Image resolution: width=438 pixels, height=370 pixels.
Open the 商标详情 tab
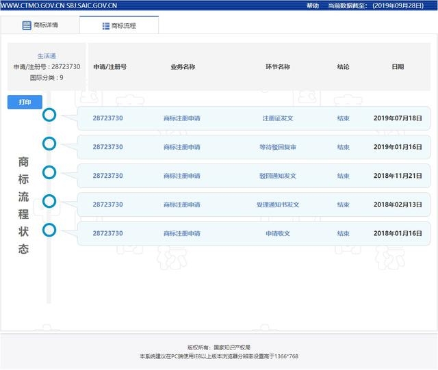coord(40,25)
